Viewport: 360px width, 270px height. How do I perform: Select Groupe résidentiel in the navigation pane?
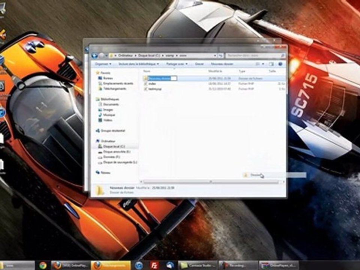click(113, 130)
